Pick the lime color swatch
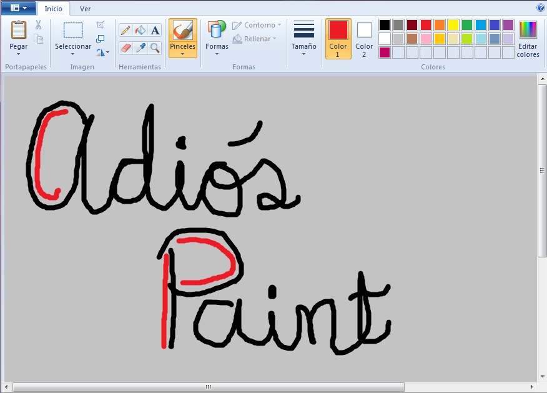Viewport: 547px width, 393px height. [x=467, y=39]
